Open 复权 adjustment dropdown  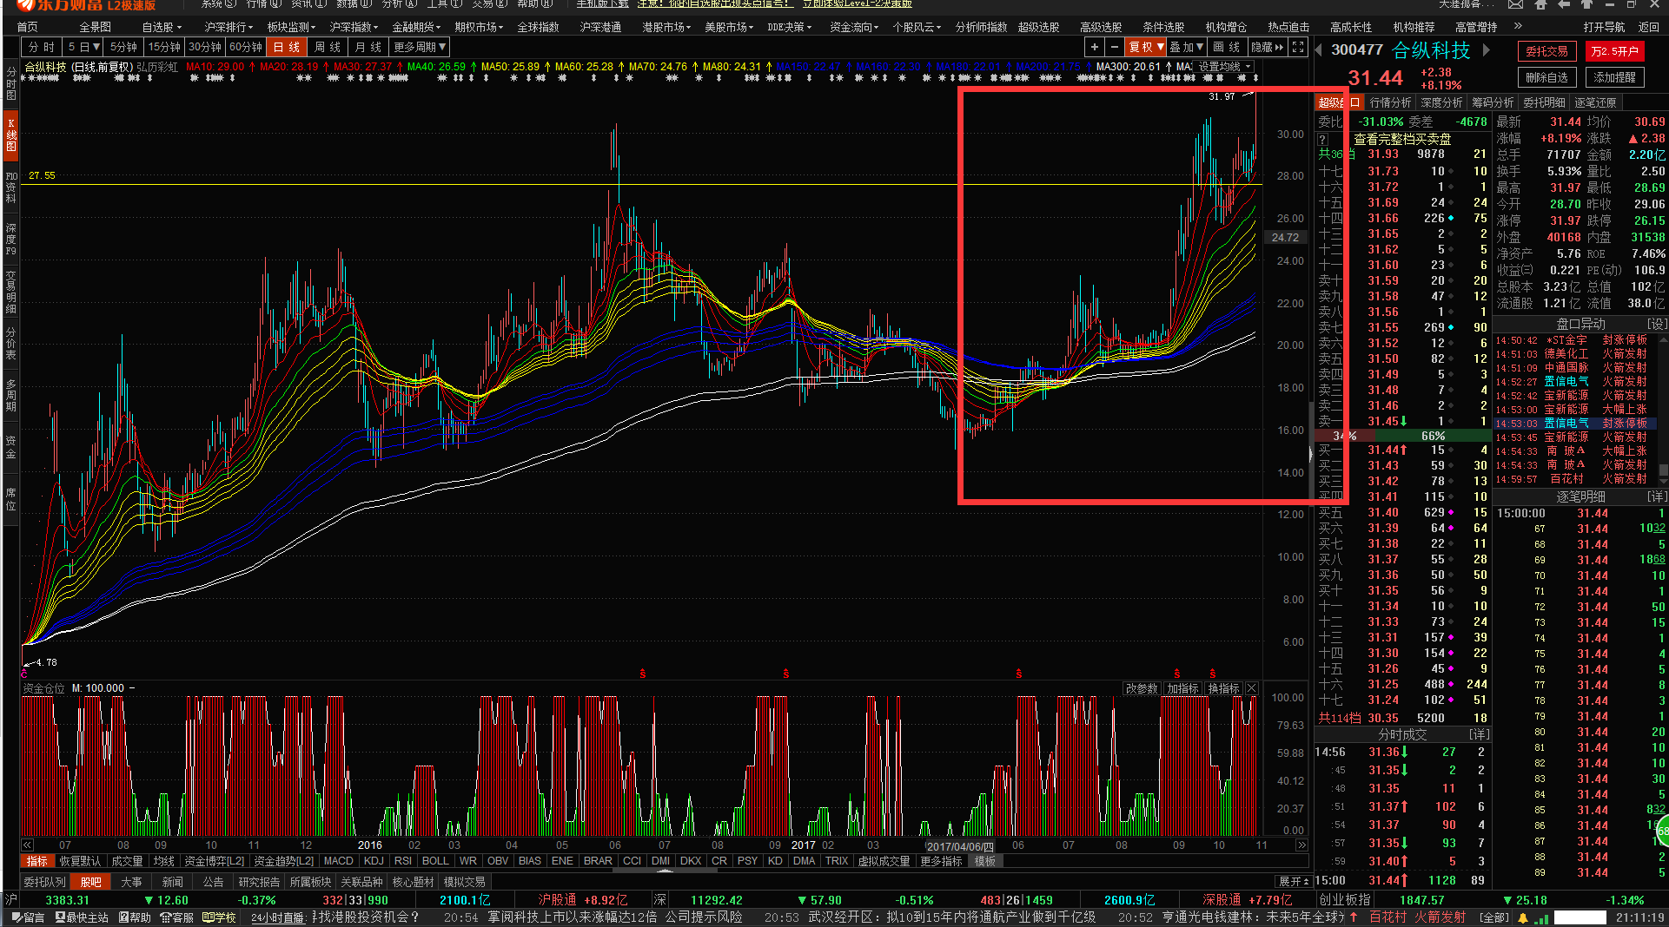point(1146,47)
